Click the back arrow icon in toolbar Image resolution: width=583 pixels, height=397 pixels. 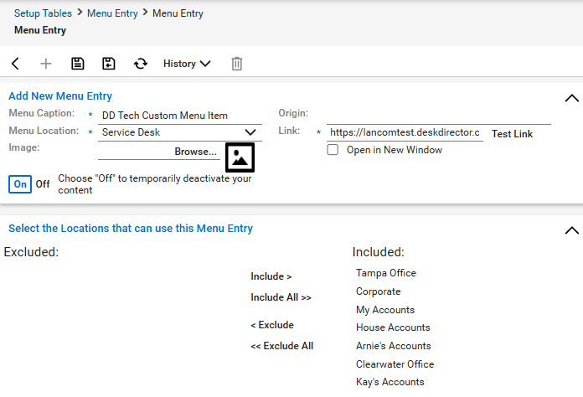[x=15, y=64]
